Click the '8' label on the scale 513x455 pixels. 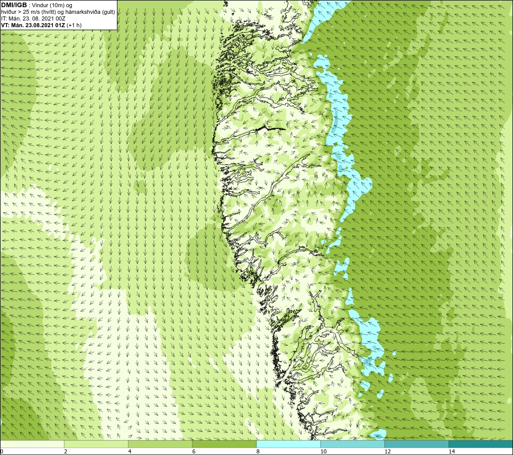(258, 451)
